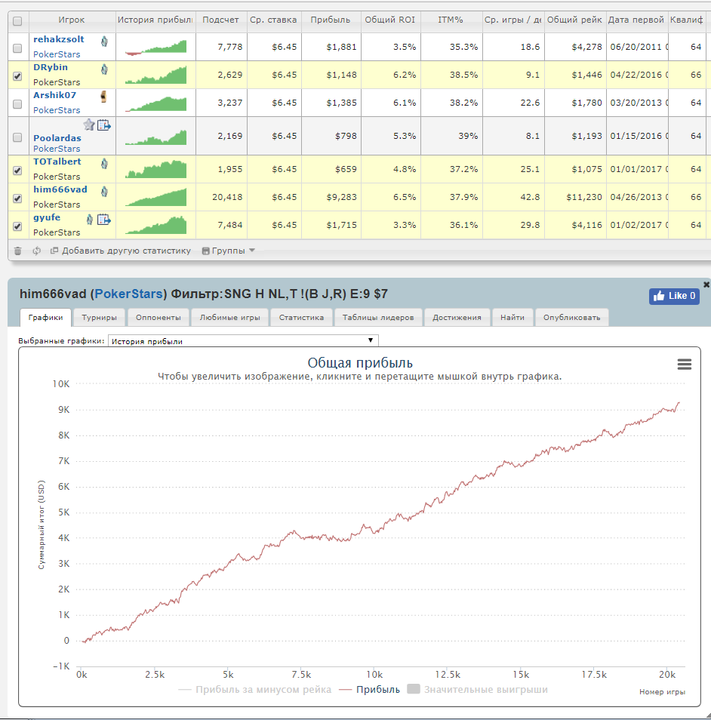Click the PokerStars link in chart header
This screenshot has height=720, width=711.
[128, 294]
